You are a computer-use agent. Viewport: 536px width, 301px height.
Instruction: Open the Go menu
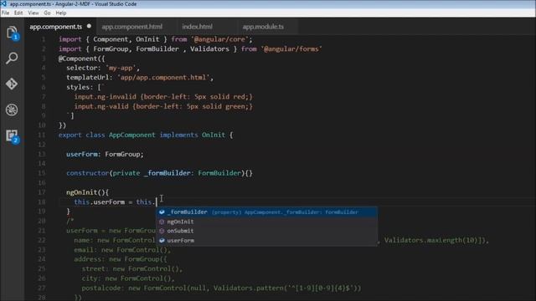point(47,13)
